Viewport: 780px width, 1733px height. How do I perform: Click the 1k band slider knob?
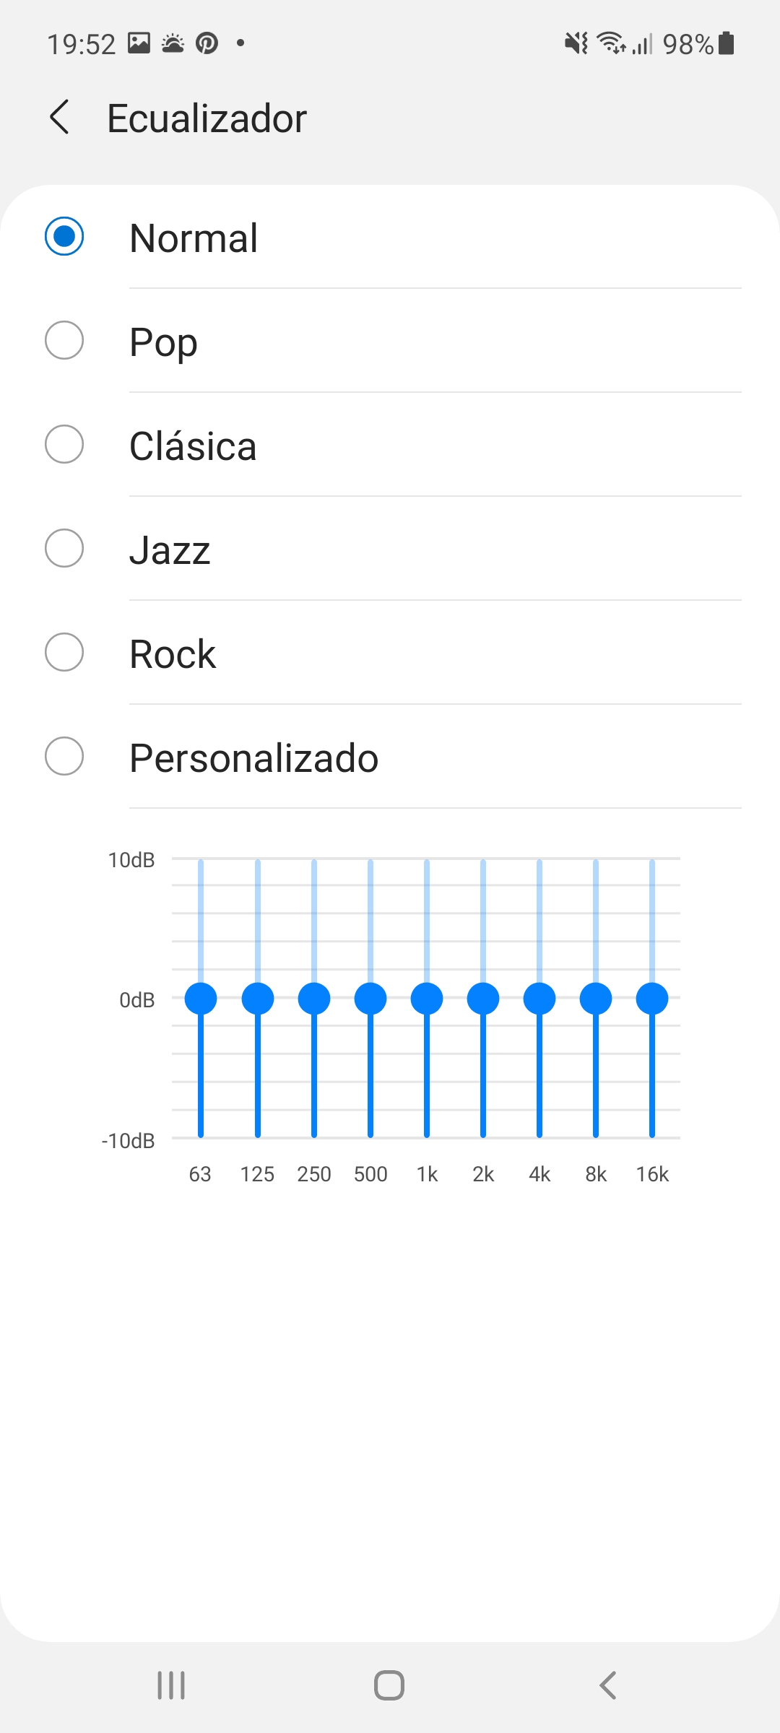[x=427, y=999]
